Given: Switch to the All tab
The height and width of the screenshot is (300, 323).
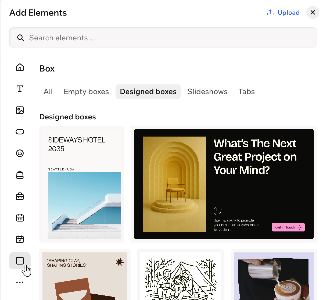Looking at the screenshot, I should point(48,92).
